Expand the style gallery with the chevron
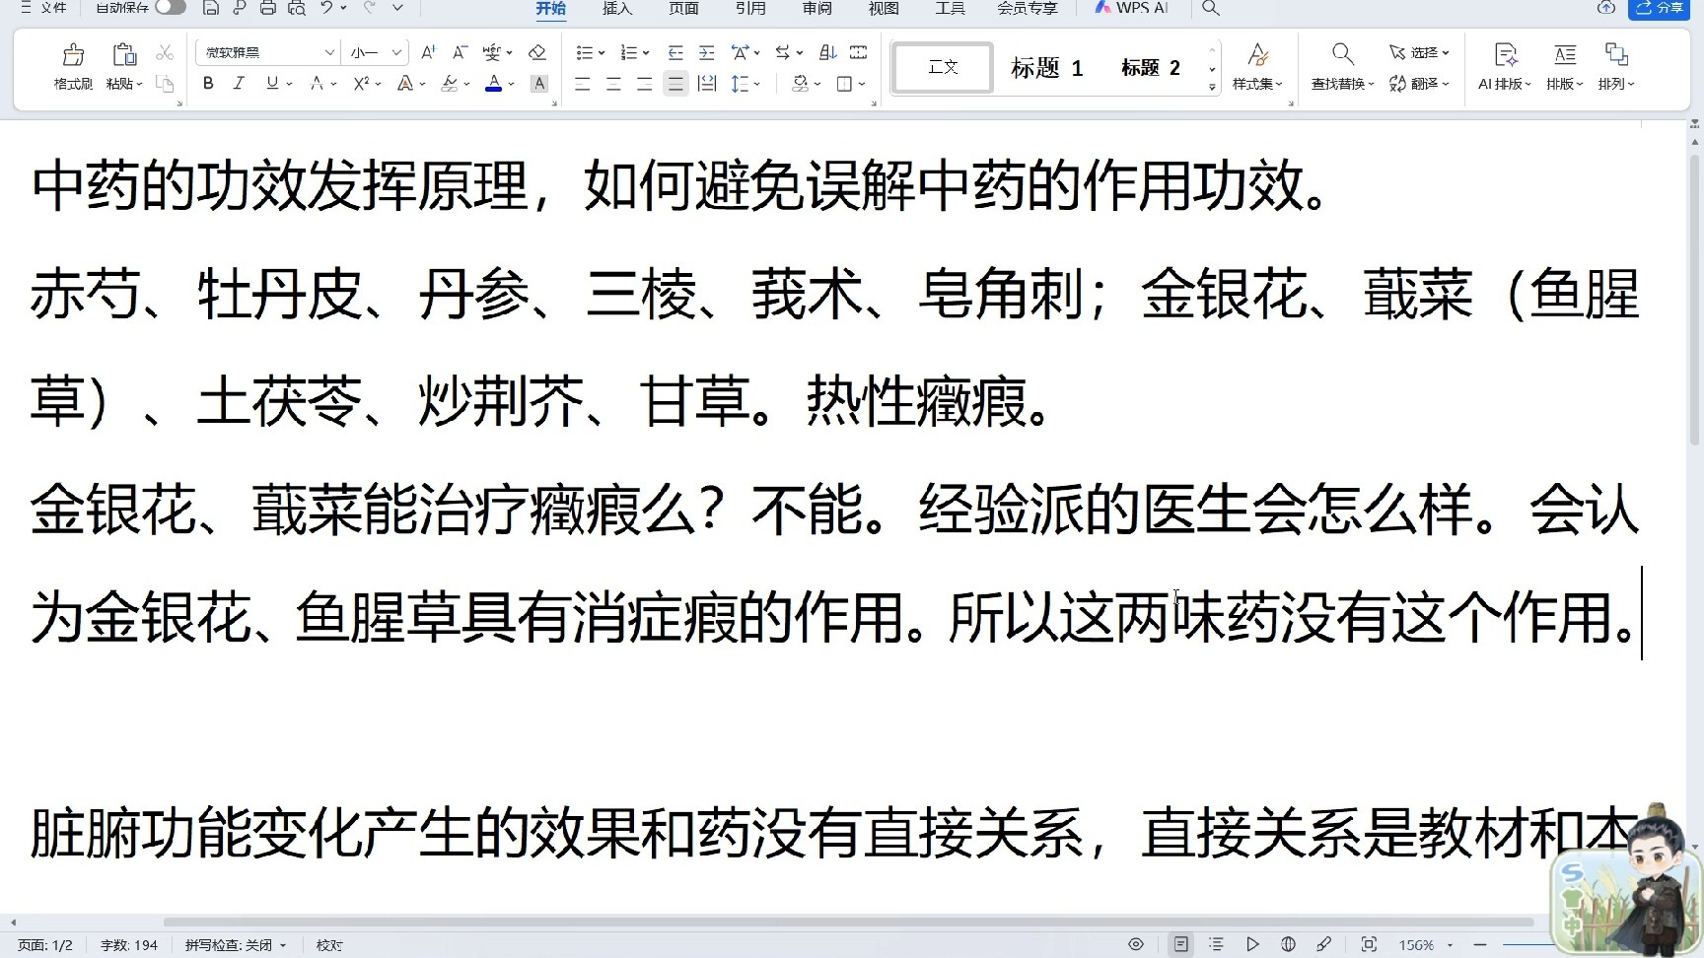Screen dimensions: 1704x958 [x=1212, y=87]
